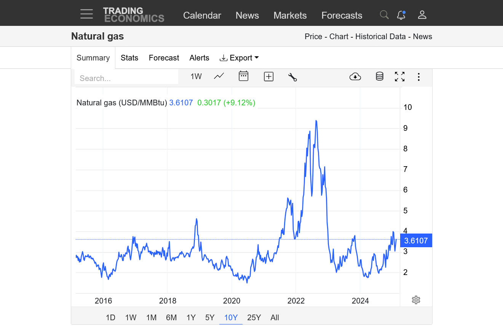
Task: Open the three-dot more options menu
Action: [x=418, y=77]
